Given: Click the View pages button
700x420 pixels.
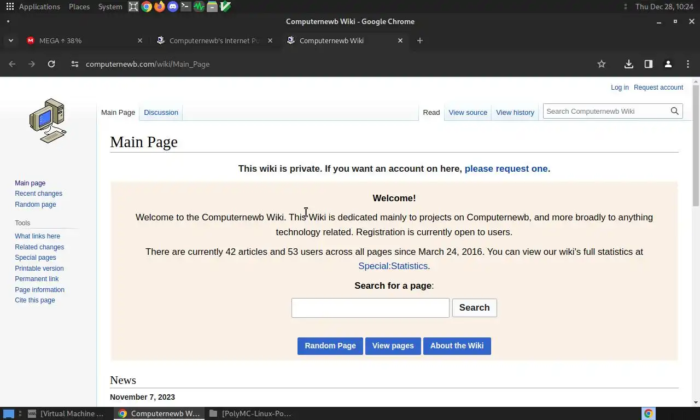Looking at the screenshot, I should point(393,346).
